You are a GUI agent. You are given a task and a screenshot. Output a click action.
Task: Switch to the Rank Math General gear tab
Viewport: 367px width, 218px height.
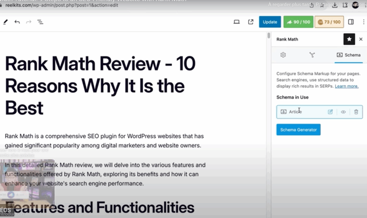tap(283, 55)
